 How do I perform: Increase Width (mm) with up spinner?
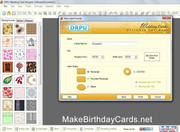(x=136, y=56)
